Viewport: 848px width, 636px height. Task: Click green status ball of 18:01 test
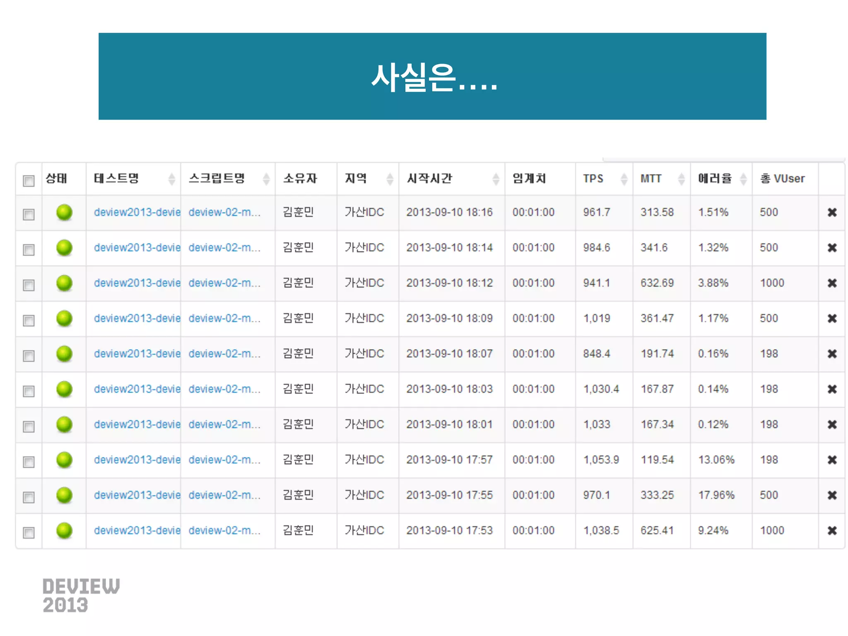tap(64, 424)
